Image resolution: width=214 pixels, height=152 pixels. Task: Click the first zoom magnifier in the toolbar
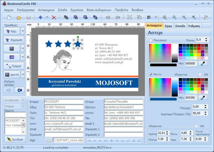pyautogui.click(x=165, y=17)
